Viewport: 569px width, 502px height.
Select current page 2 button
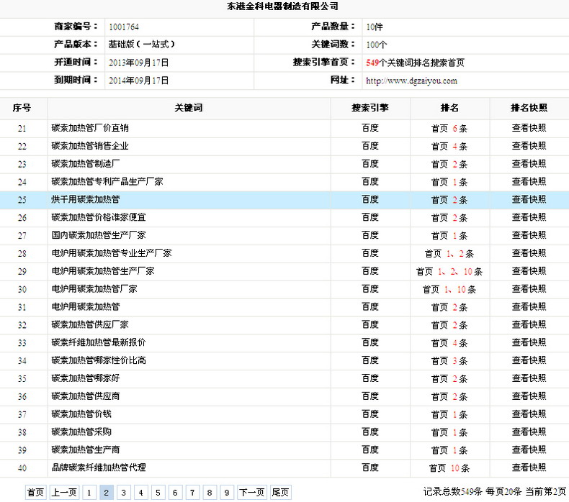[x=107, y=492]
